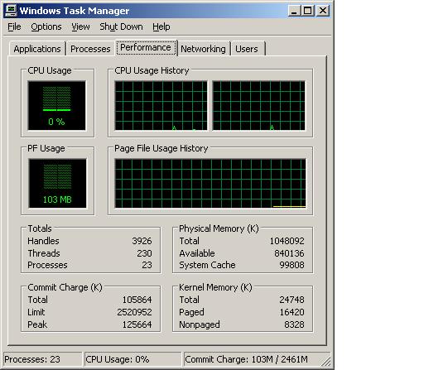Click the 'CPU Usage: 0%' status bar entry
Screen dimensions: 424x370
132,359
